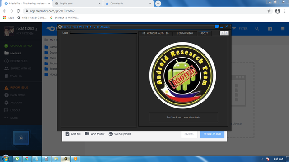
Task: Open the shortcut to minimiz bookmark
Action: click(64, 18)
